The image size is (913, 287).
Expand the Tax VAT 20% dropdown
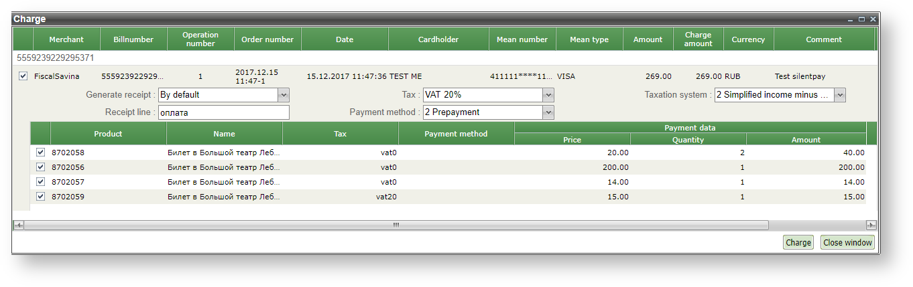click(x=548, y=95)
